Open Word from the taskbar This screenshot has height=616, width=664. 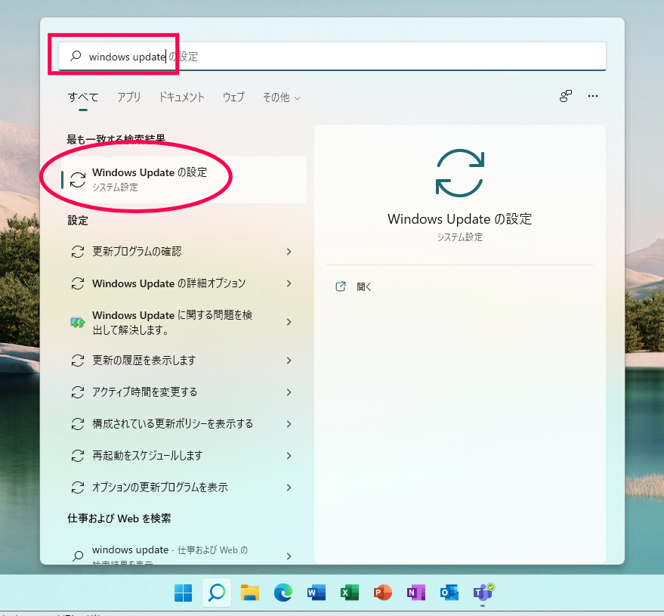pyautogui.click(x=317, y=593)
